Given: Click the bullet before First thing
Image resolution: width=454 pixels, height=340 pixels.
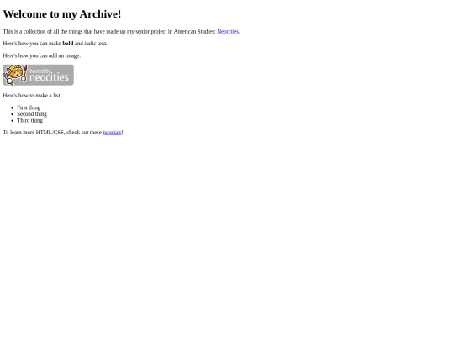Looking at the screenshot, I should (x=12, y=107).
